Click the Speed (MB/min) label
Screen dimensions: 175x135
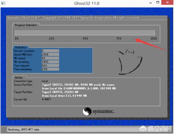point(23,54)
